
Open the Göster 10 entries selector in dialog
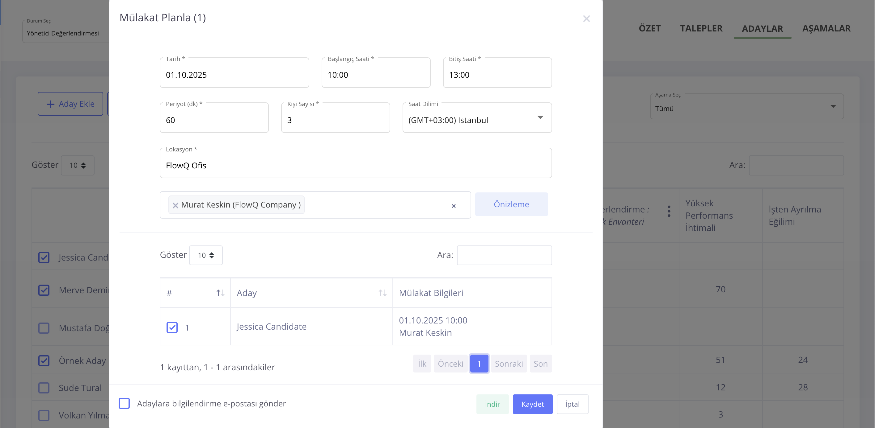[x=205, y=255]
